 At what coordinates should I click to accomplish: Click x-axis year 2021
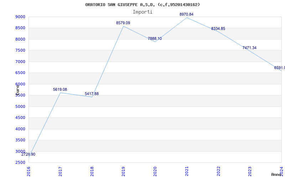[187, 172]
